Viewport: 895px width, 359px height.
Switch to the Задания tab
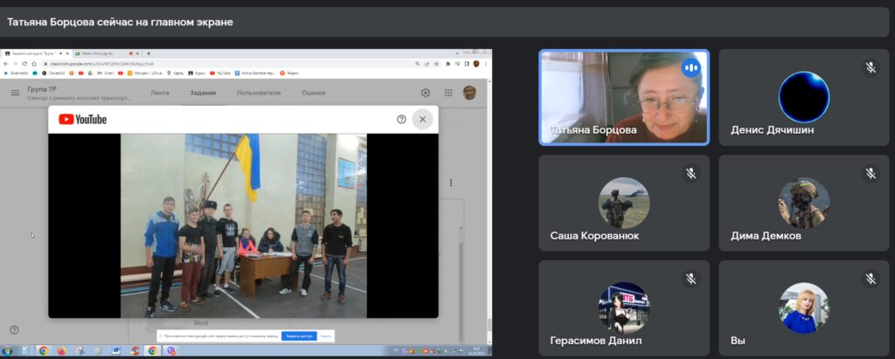[x=203, y=93]
